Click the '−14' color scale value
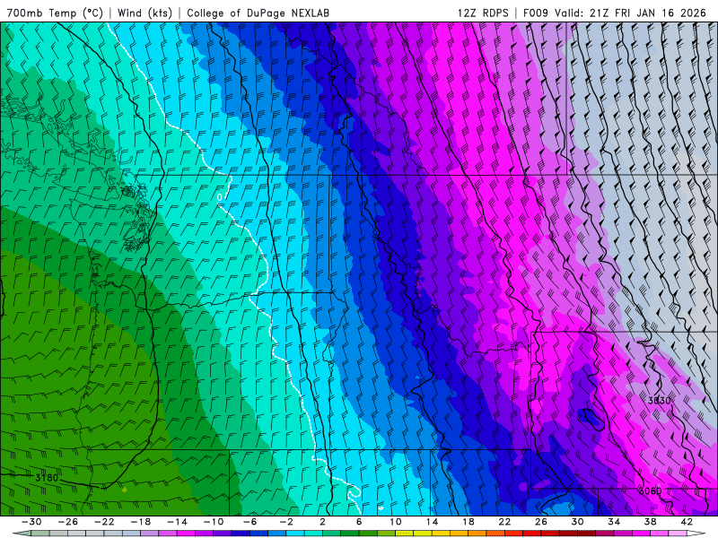This screenshot has width=718, height=538. (177, 522)
